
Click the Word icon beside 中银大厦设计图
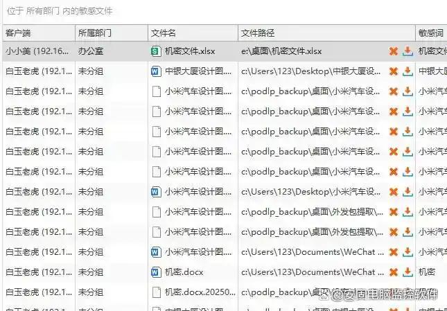156,71
